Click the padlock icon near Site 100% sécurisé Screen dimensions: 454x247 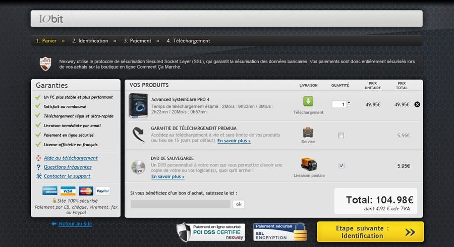coord(54,201)
